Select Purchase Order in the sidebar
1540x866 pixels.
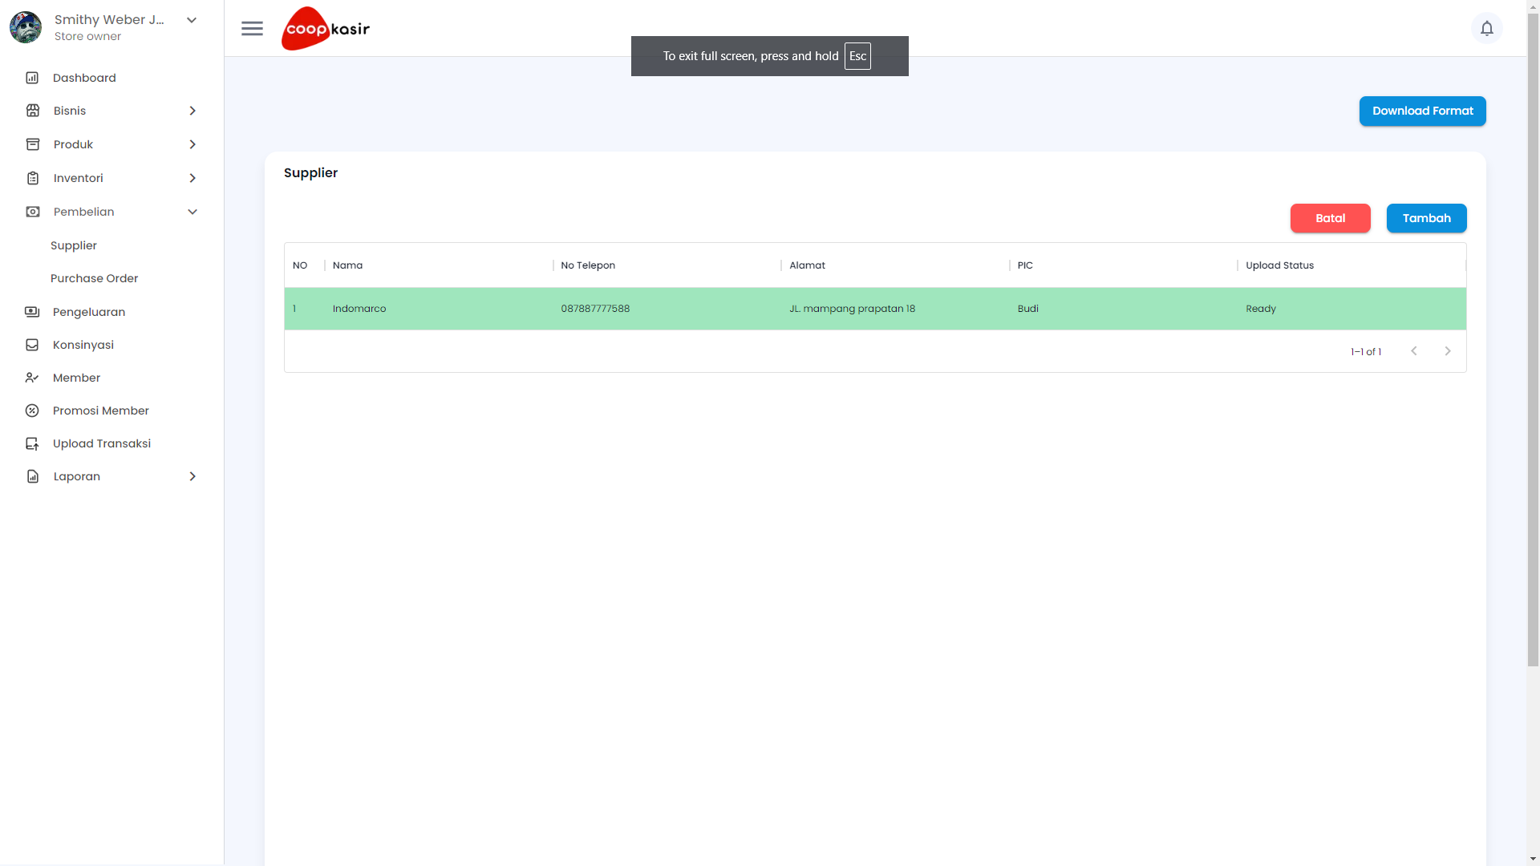(x=93, y=277)
